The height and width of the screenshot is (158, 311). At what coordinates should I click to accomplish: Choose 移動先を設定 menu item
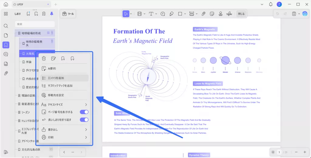pos(64,95)
